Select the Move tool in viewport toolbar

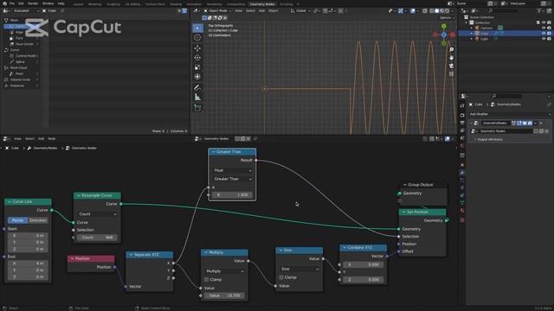197,48
